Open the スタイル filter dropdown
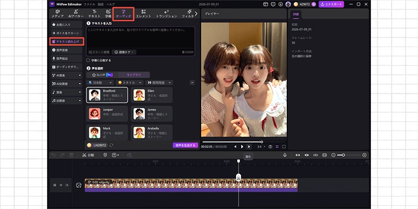The height and width of the screenshot is (209, 418). (130, 83)
